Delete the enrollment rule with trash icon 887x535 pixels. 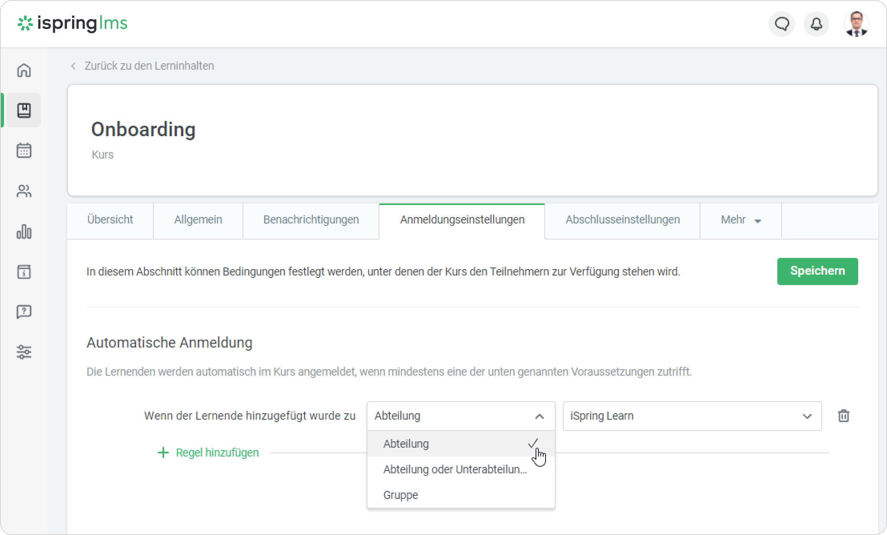[843, 416]
